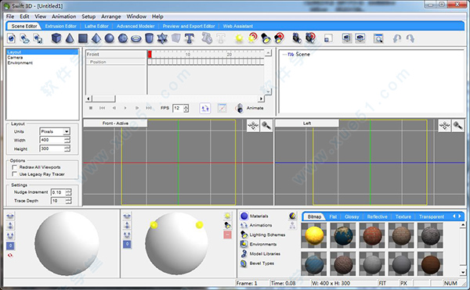Image resolution: width=470 pixels, height=290 pixels.
Task: Create a Box primitive from the toolbar
Action: point(56,38)
